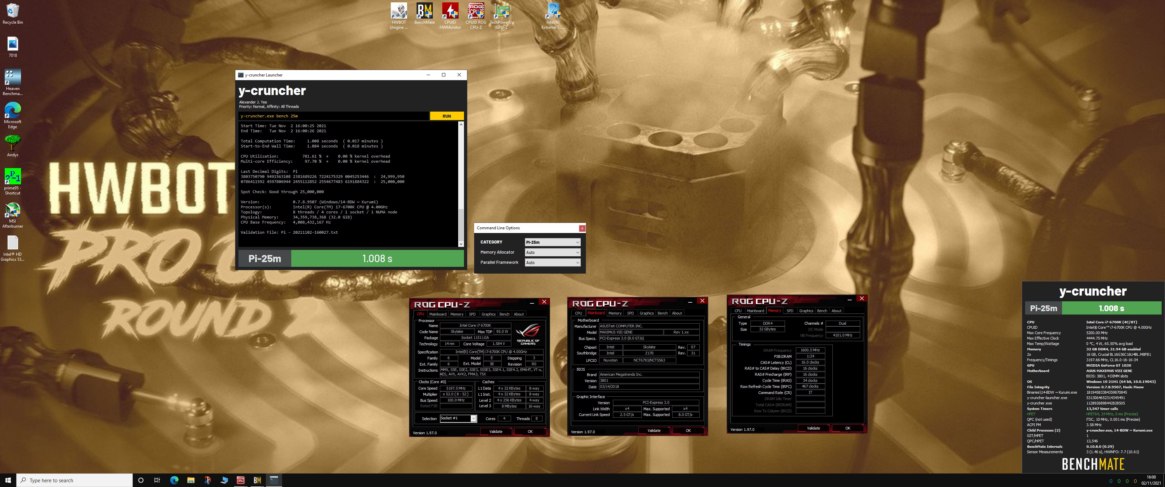This screenshot has height=487, width=1165.
Task: Switch to ROG CPU-Z taskbar icon
Action: point(240,480)
